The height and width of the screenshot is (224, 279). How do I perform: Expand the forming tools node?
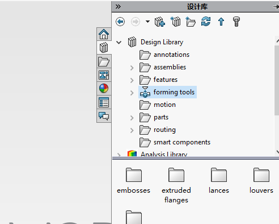(x=132, y=93)
